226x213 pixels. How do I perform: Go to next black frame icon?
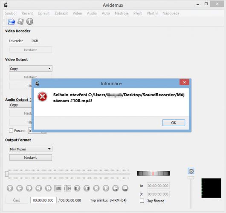[x=87, y=188]
